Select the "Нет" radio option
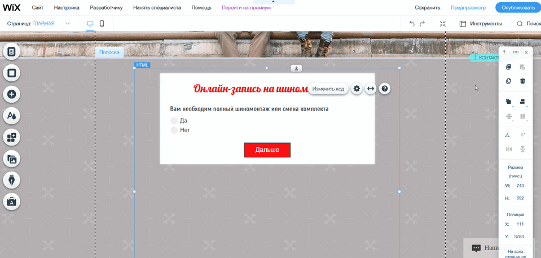The width and height of the screenshot is (541, 258). 174,130
